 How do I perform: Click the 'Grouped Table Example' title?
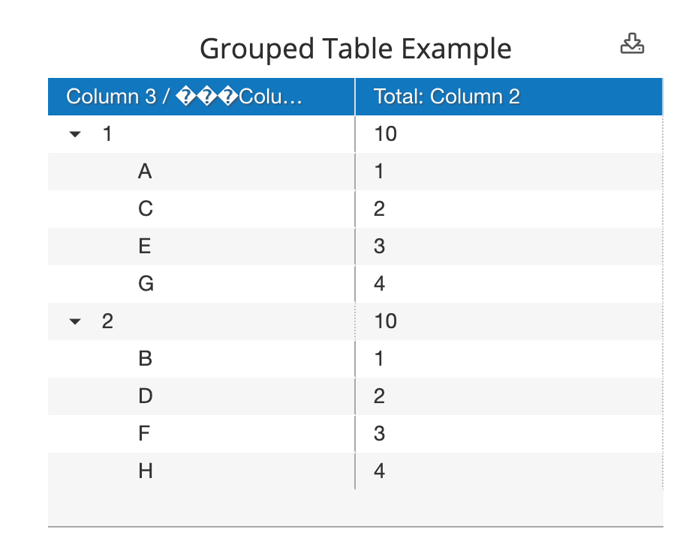356,48
